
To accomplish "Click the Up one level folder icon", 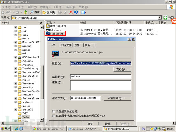I will (25, 12).
